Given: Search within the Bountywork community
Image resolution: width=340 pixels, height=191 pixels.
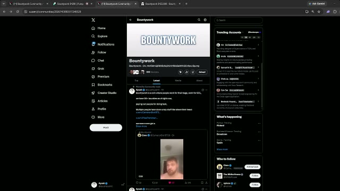Looking at the screenshot, I should (199, 20).
